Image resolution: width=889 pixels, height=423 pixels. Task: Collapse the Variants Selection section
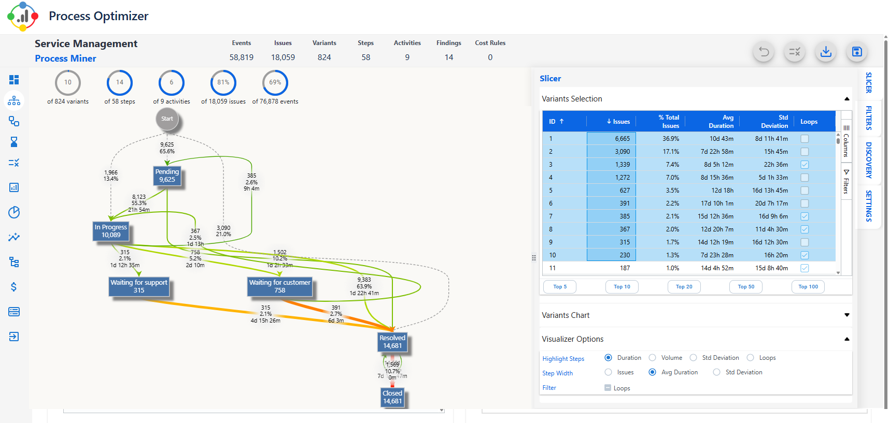click(846, 99)
